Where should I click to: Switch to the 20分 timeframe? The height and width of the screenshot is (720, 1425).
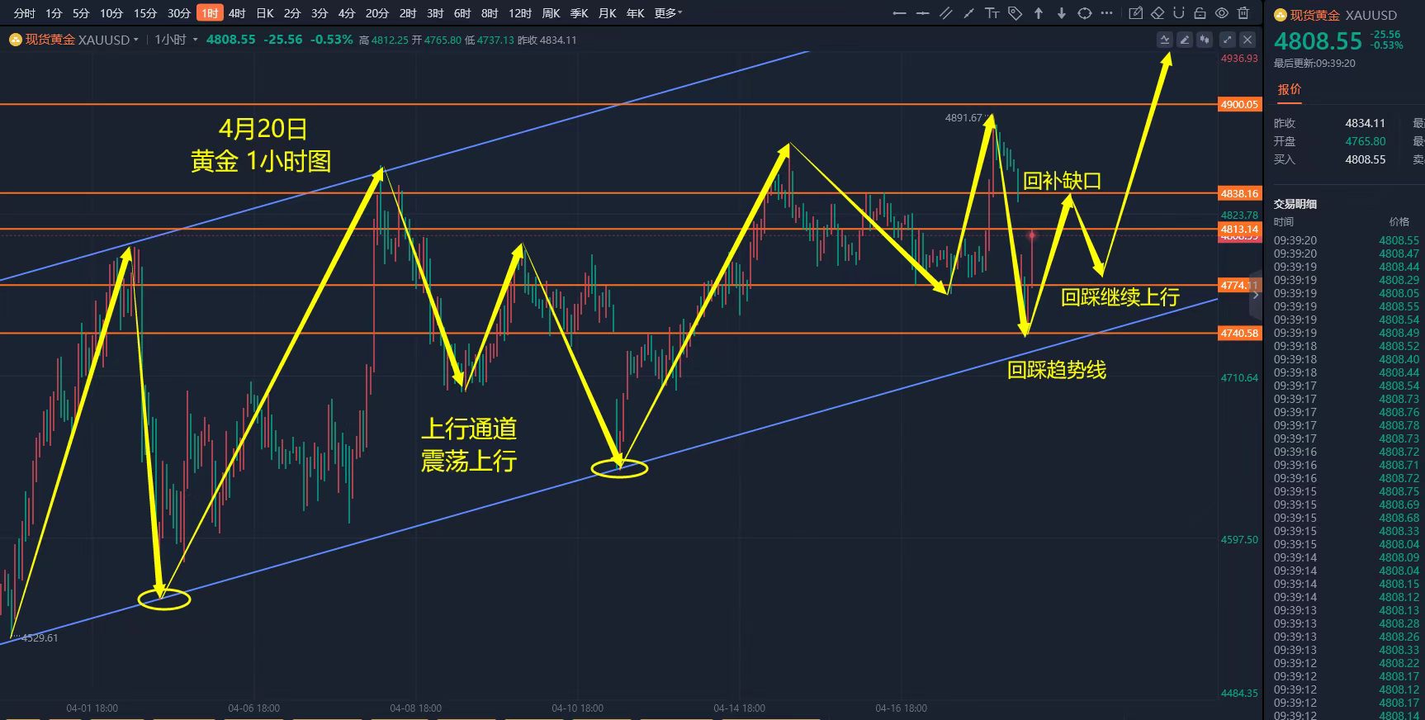(x=377, y=13)
